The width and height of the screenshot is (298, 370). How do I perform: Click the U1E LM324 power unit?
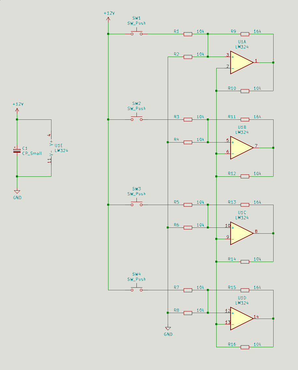point(51,148)
